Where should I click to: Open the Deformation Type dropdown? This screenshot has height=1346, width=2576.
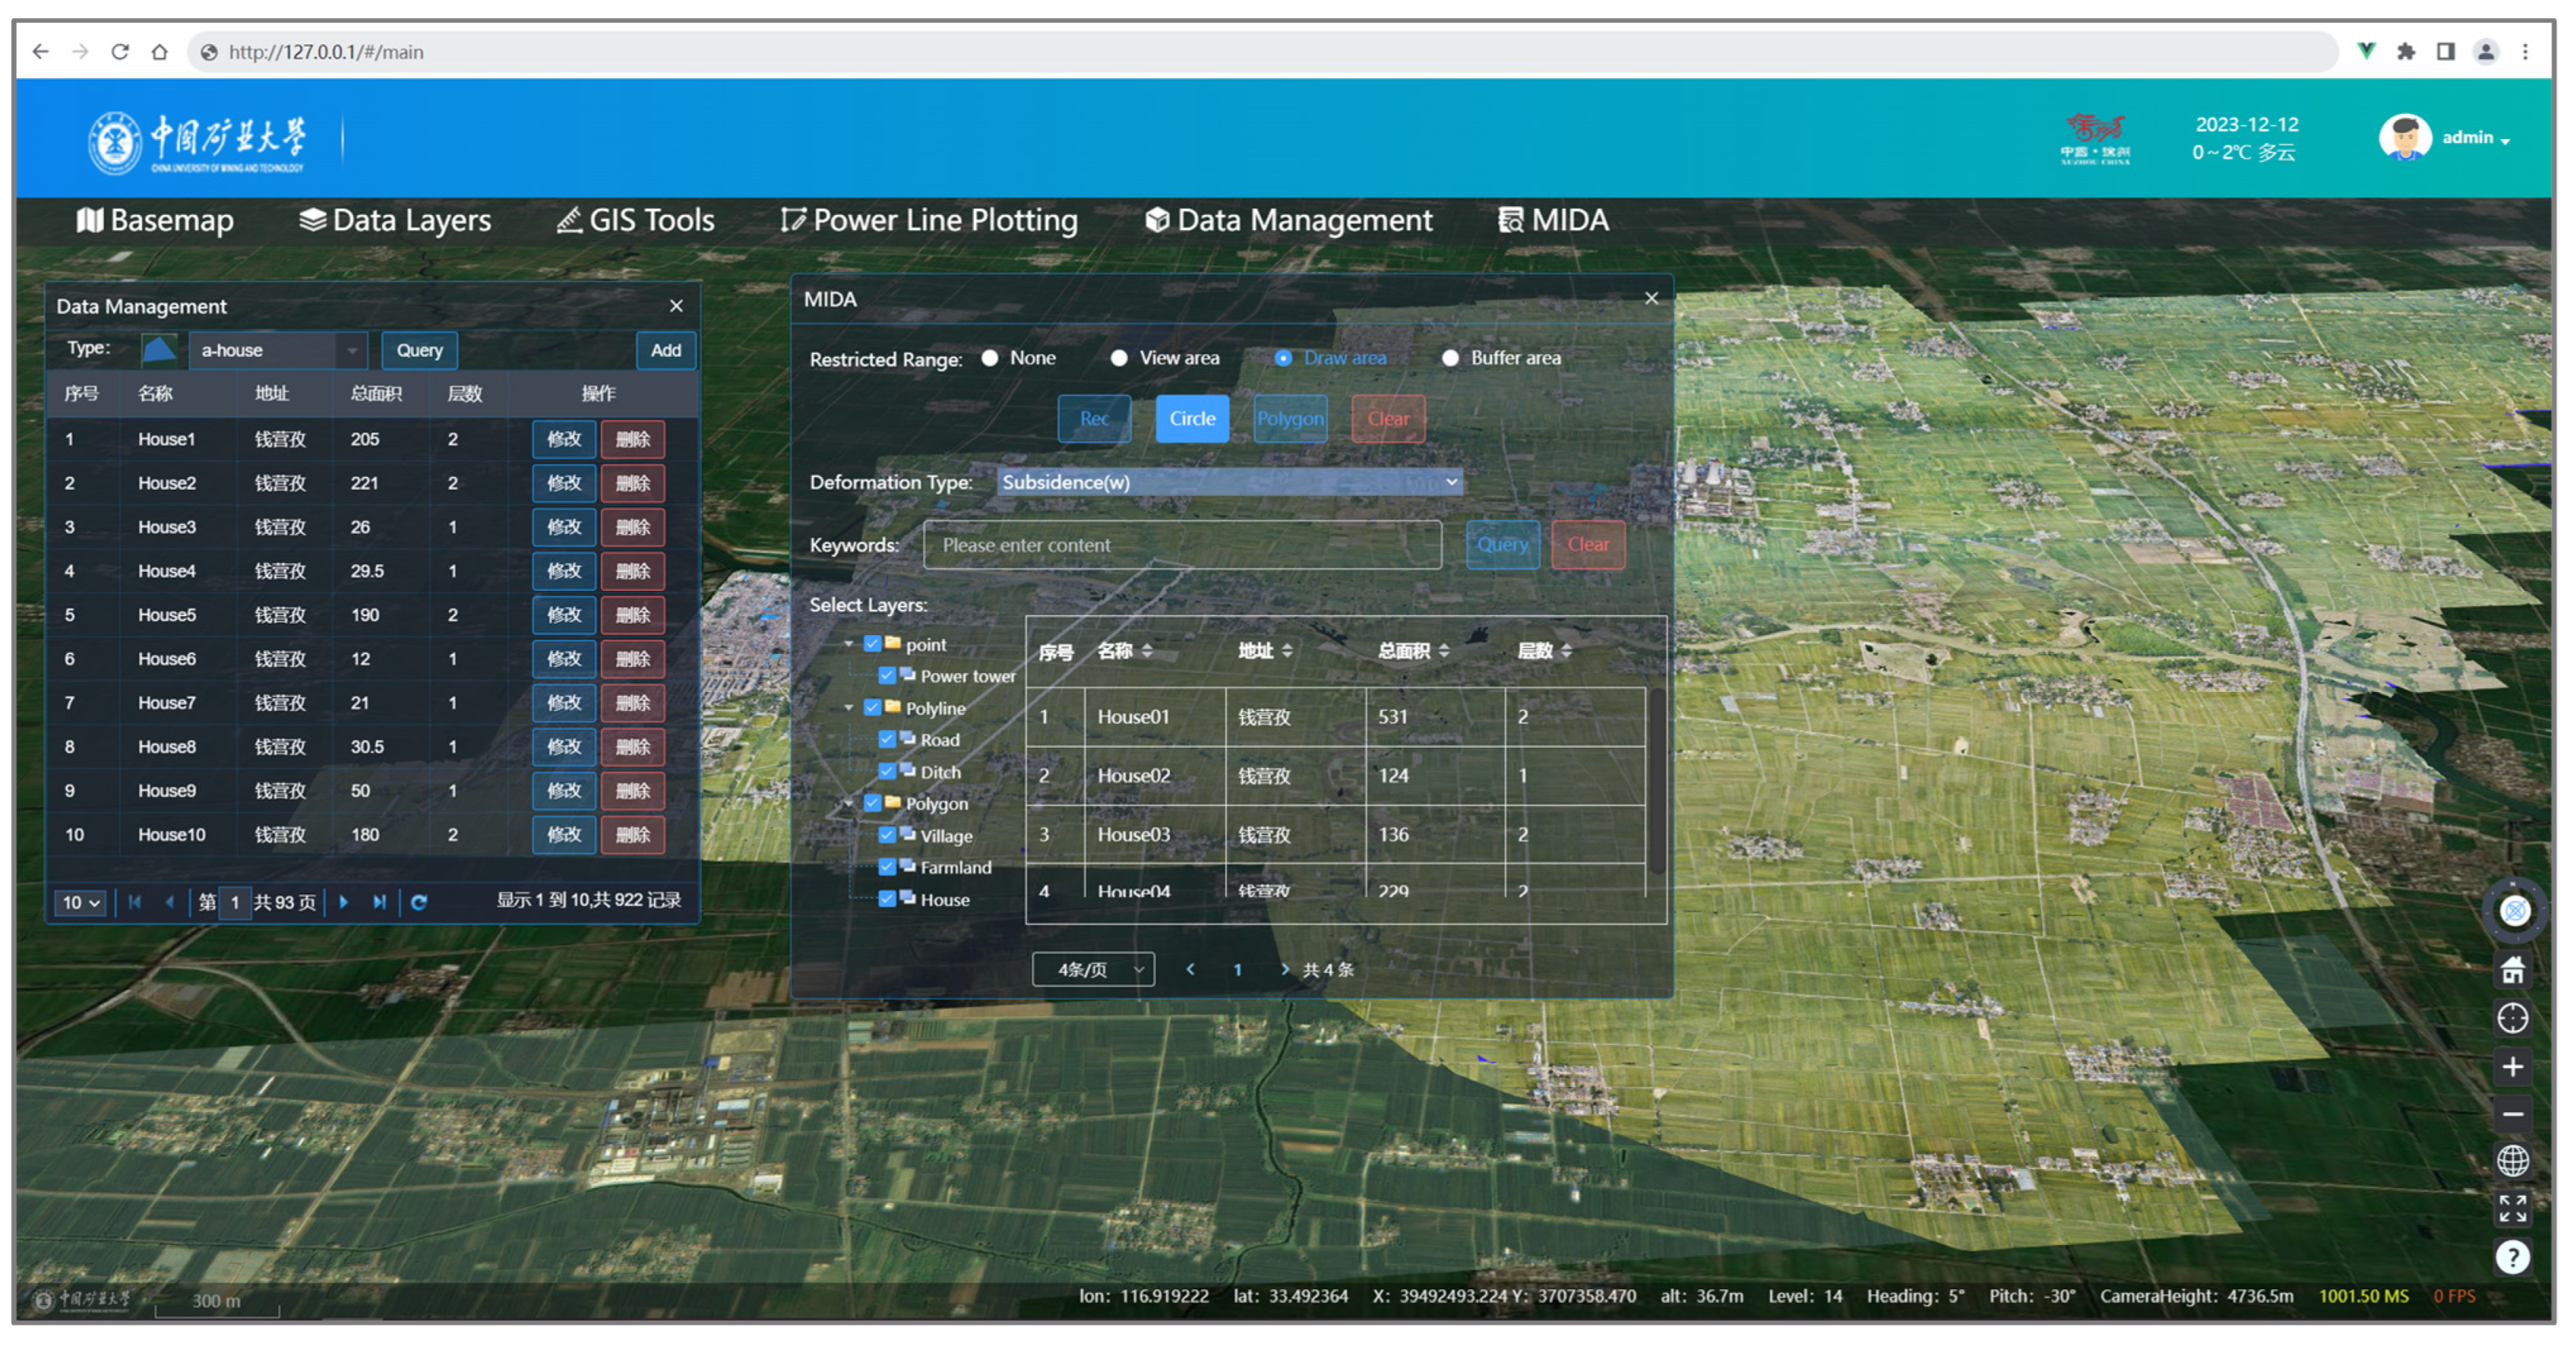(1229, 482)
